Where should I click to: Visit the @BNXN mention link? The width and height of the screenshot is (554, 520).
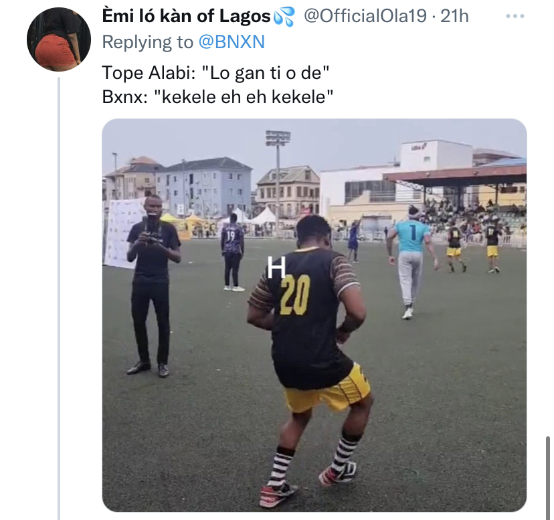(x=232, y=42)
